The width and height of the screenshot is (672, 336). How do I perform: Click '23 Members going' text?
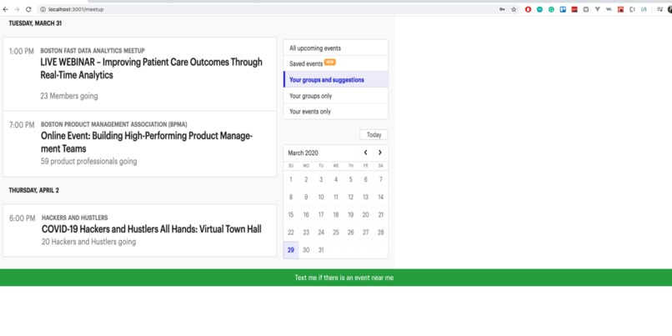coord(69,96)
